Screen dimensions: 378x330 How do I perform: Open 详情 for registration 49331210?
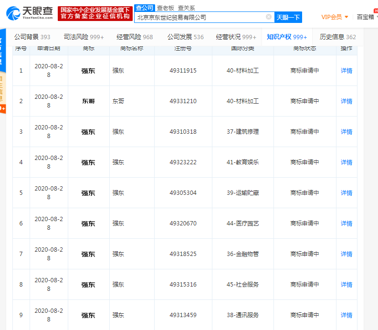346,101
